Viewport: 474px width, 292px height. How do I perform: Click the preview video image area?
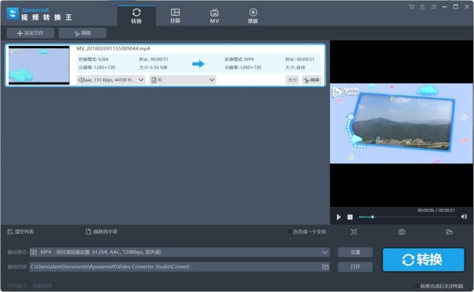[401, 124]
